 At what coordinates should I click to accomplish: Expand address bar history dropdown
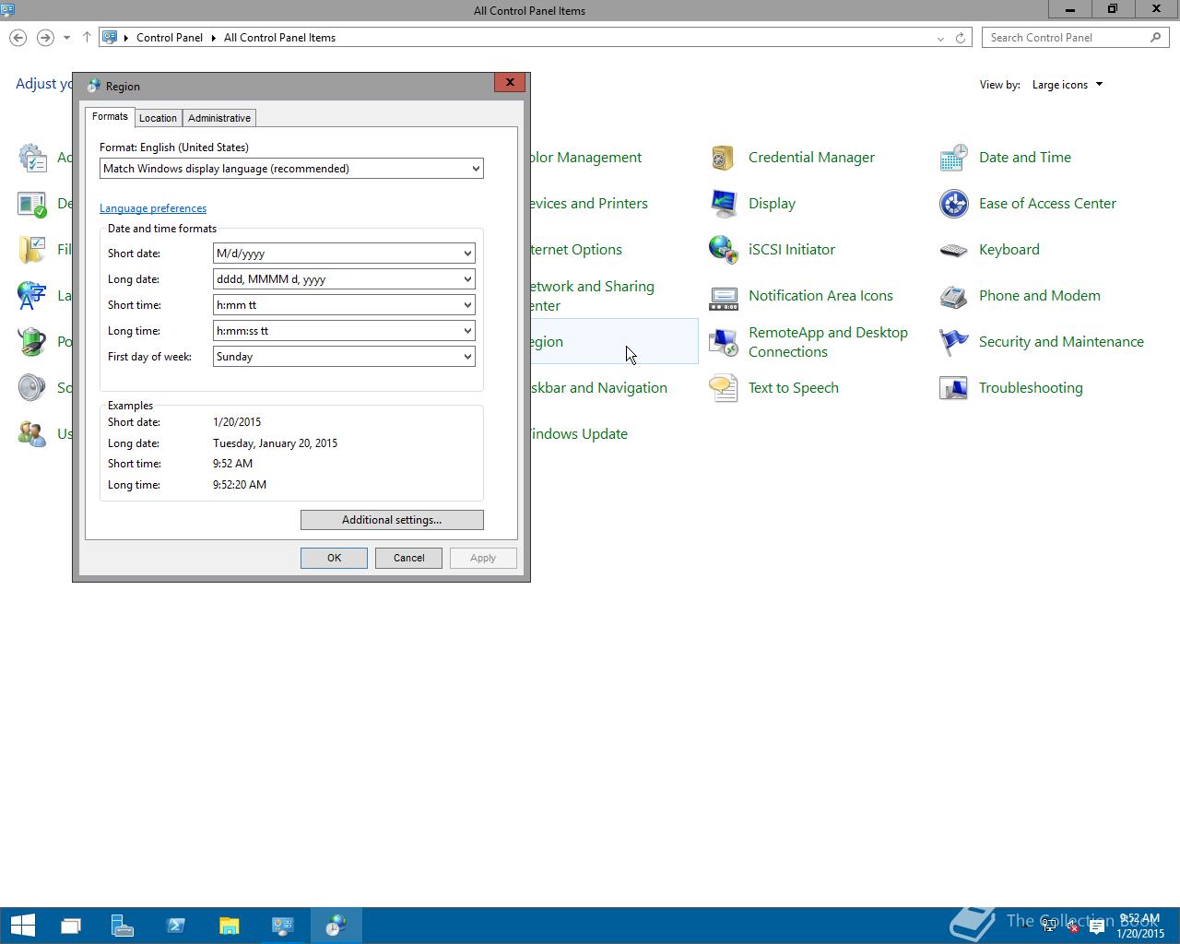click(940, 38)
